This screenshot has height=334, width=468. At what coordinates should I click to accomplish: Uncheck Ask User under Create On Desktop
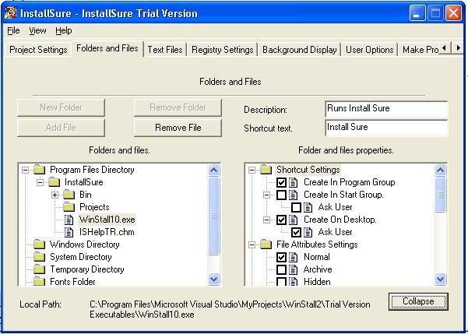[296, 232]
